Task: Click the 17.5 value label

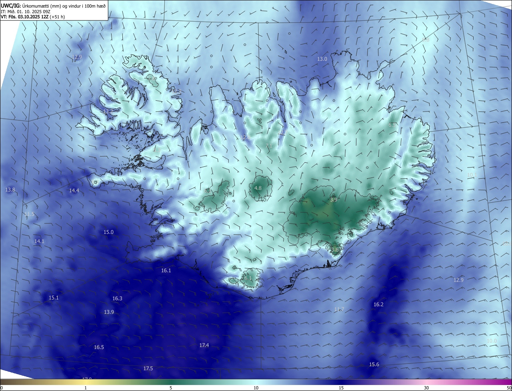Action: coord(148,369)
